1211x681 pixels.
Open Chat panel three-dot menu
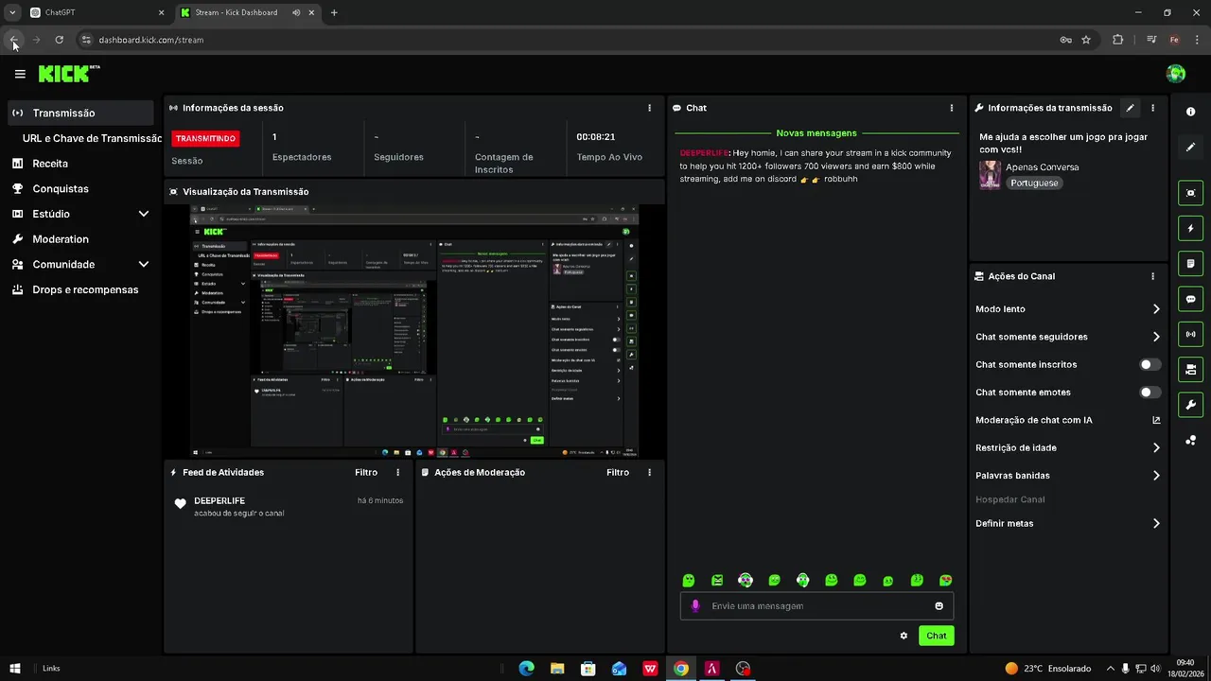[951, 108]
